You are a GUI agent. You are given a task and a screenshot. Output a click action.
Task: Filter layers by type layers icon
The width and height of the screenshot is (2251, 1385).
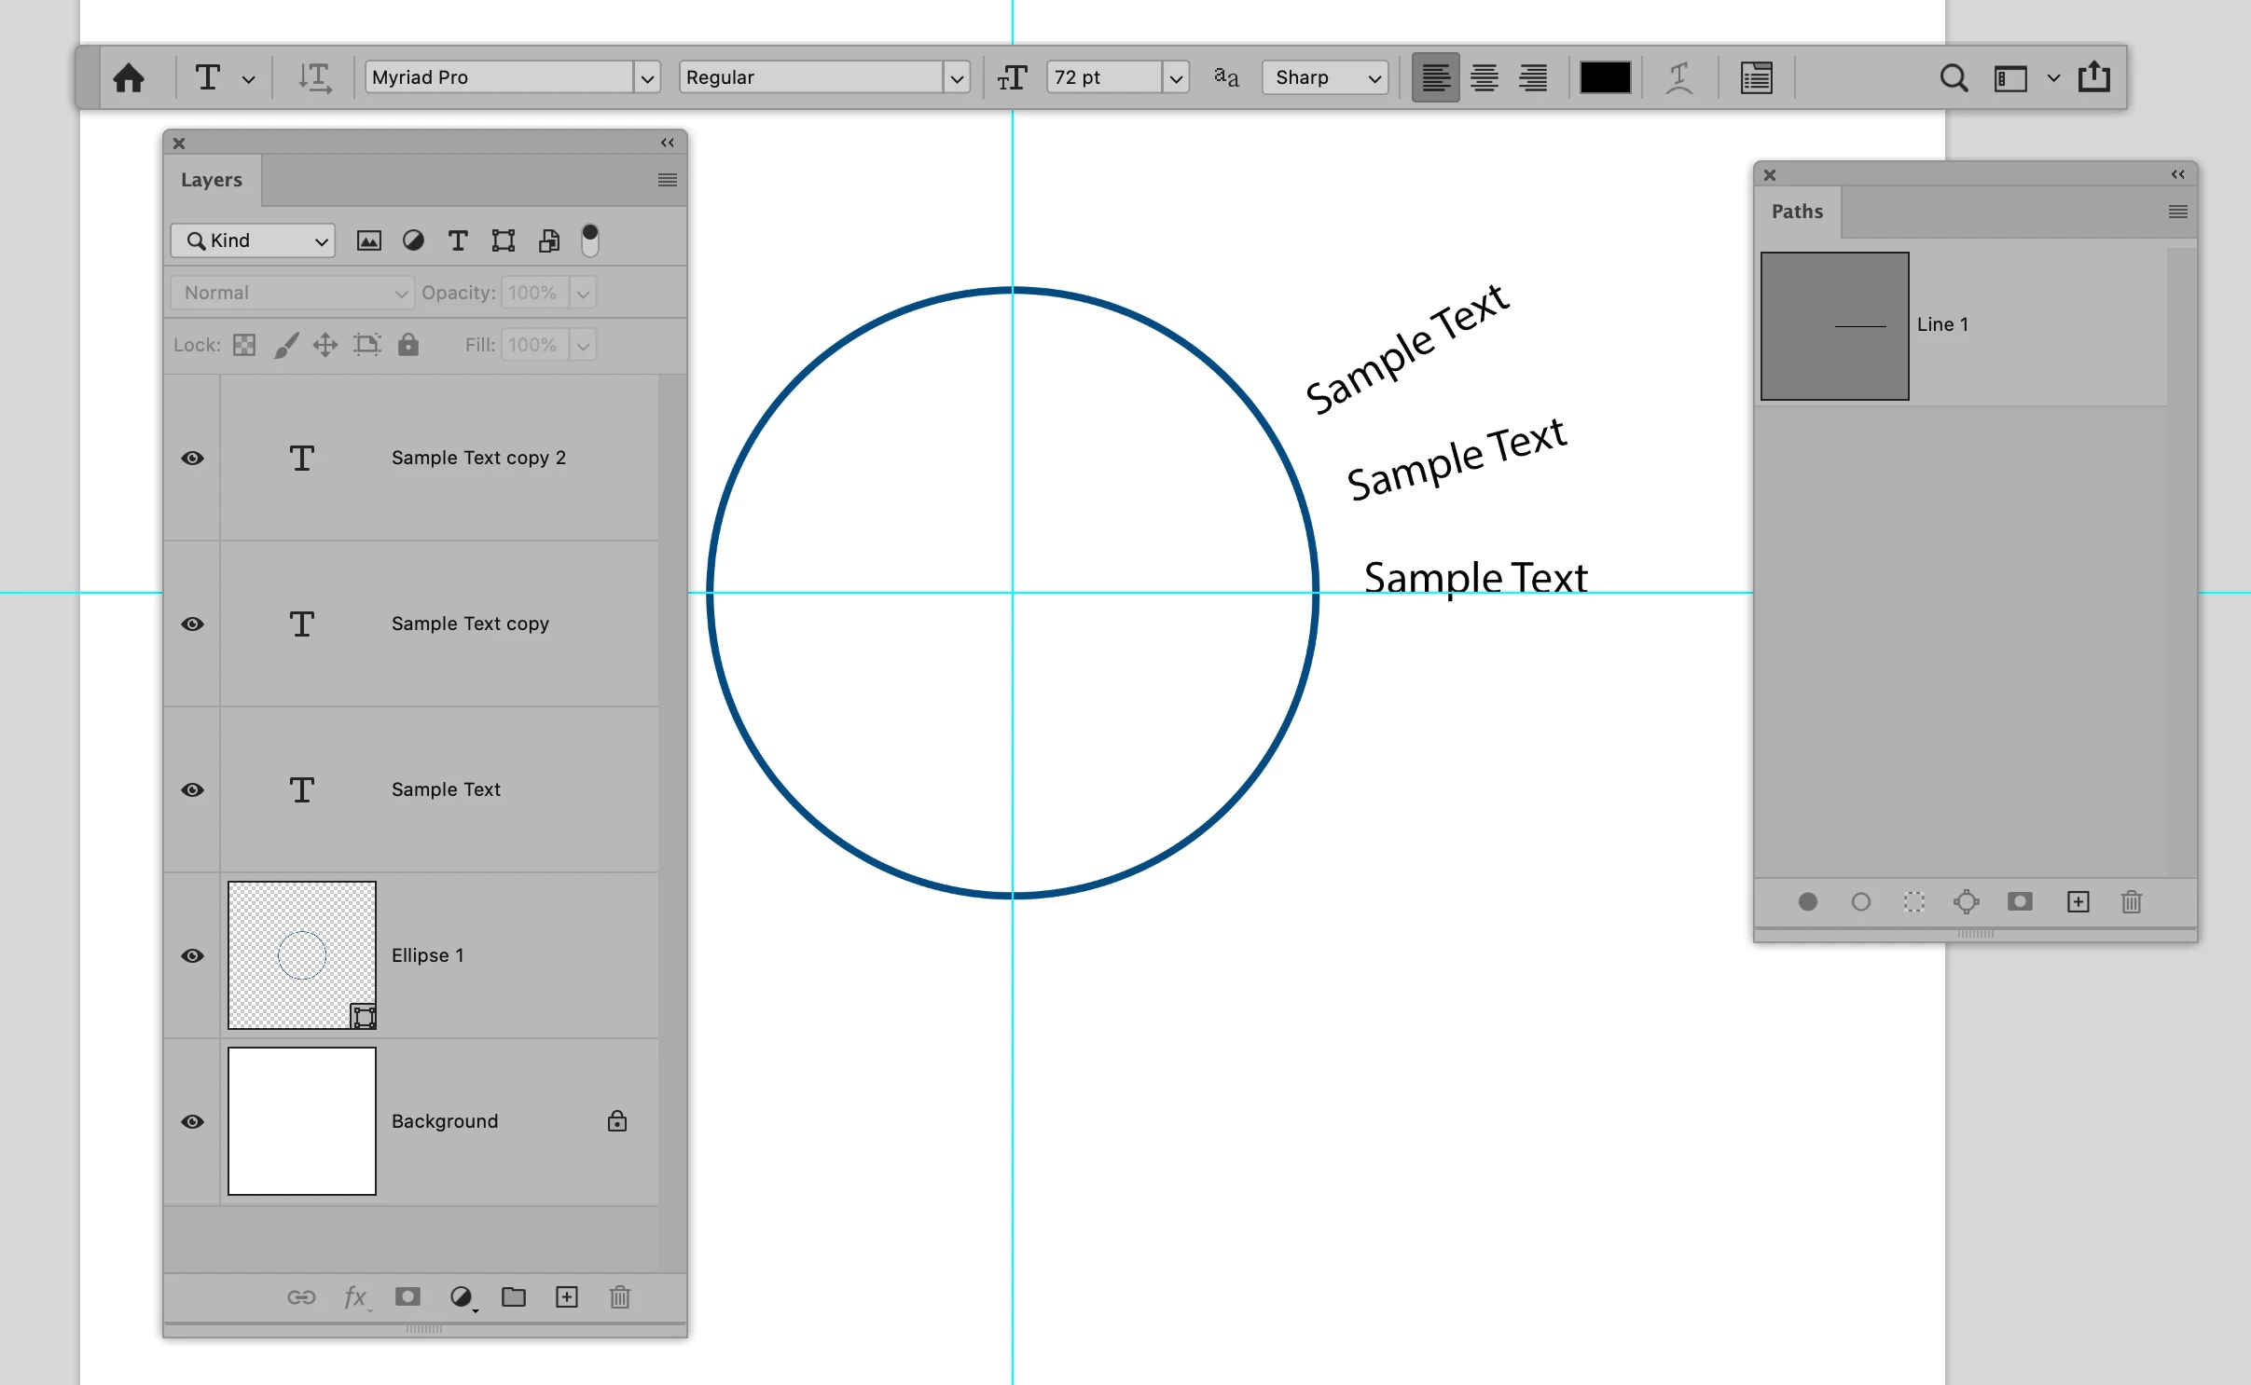(x=458, y=241)
